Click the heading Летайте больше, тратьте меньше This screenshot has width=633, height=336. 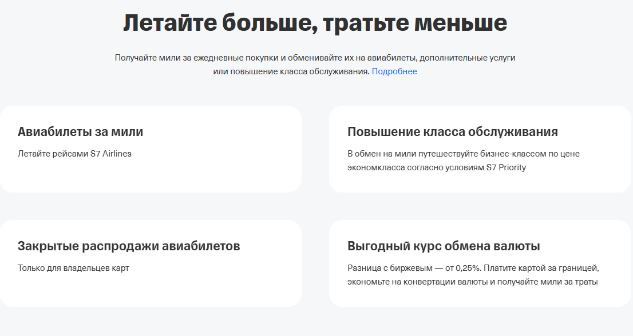pyautogui.click(x=315, y=23)
